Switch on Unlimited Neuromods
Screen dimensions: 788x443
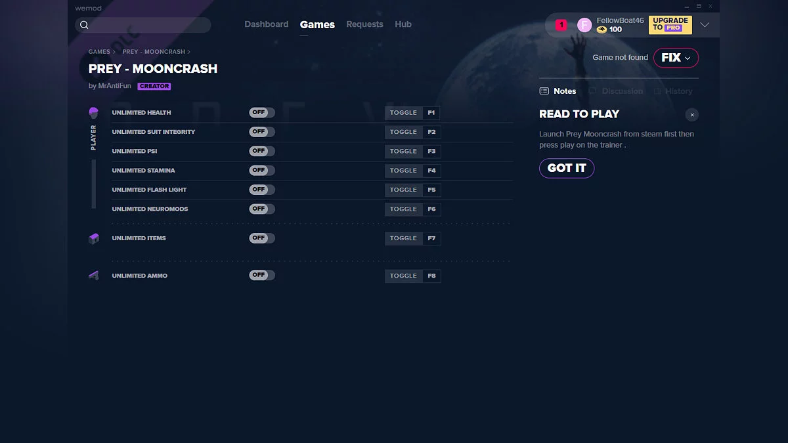[x=262, y=209]
